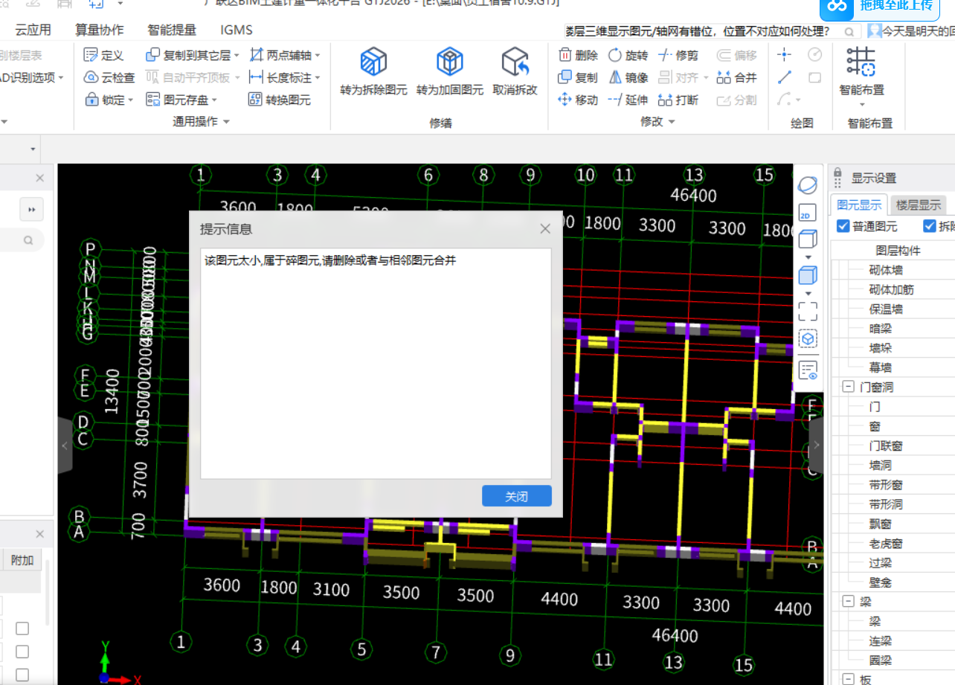Screen dimensions: 955x685
Task: Select the 修剪 trim tool
Action: (x=678, y=55)
